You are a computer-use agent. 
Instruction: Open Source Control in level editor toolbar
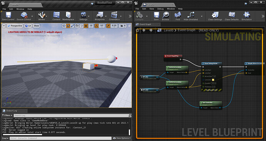tap(24, 16)
